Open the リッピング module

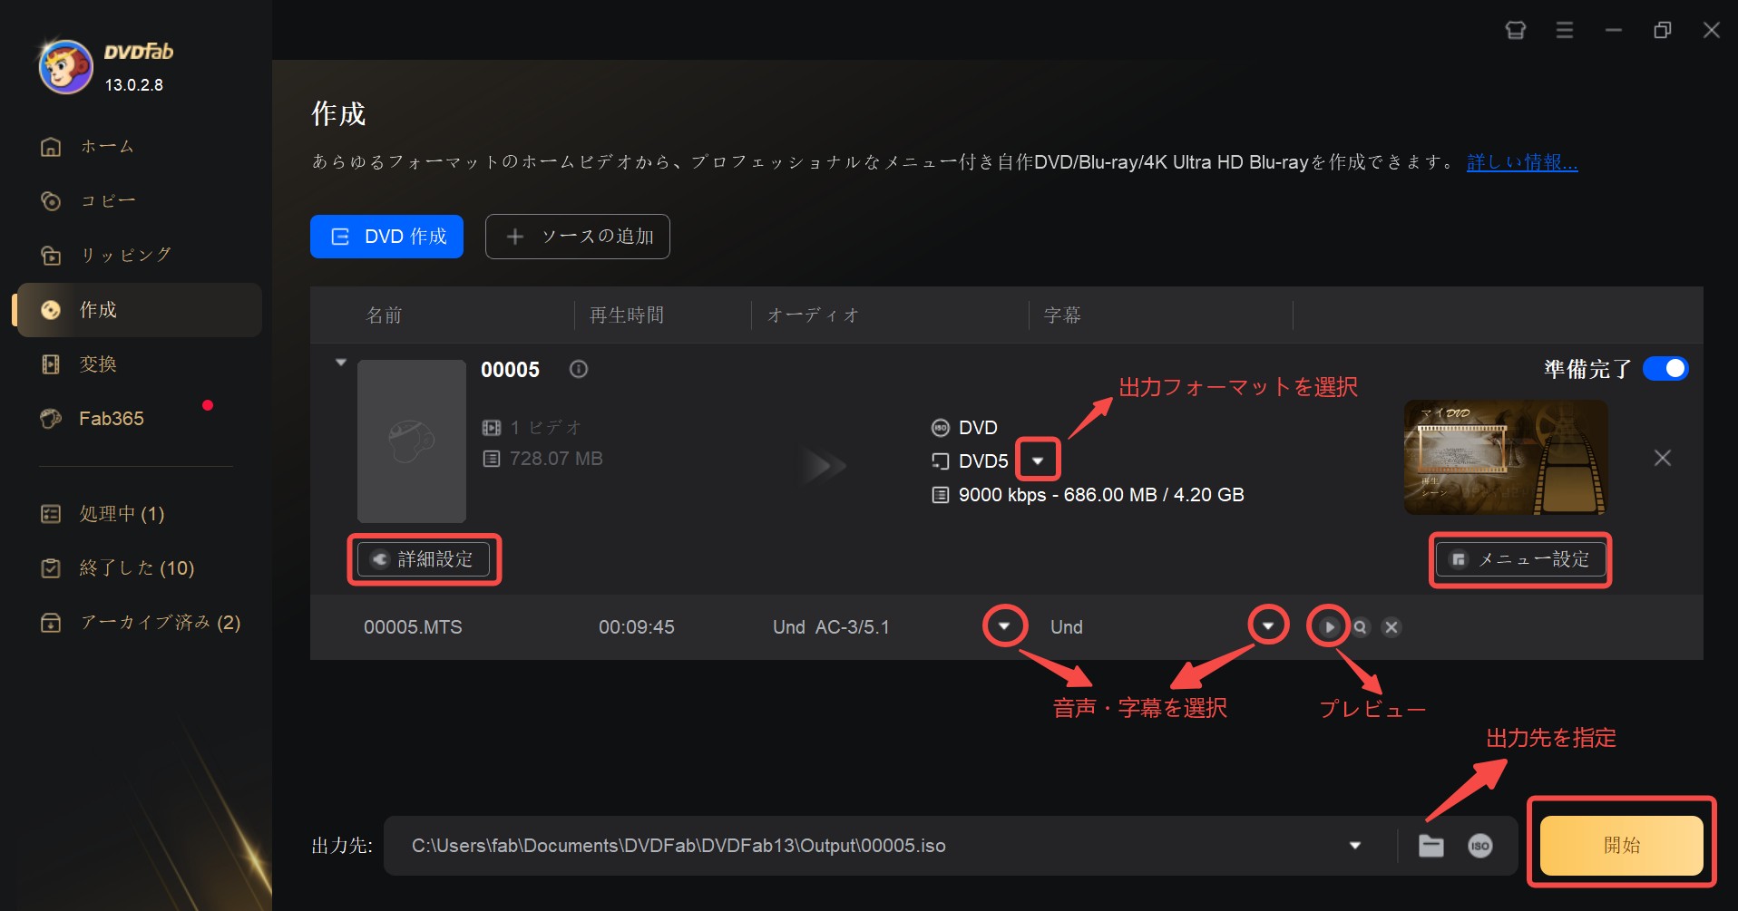(106, 255)
